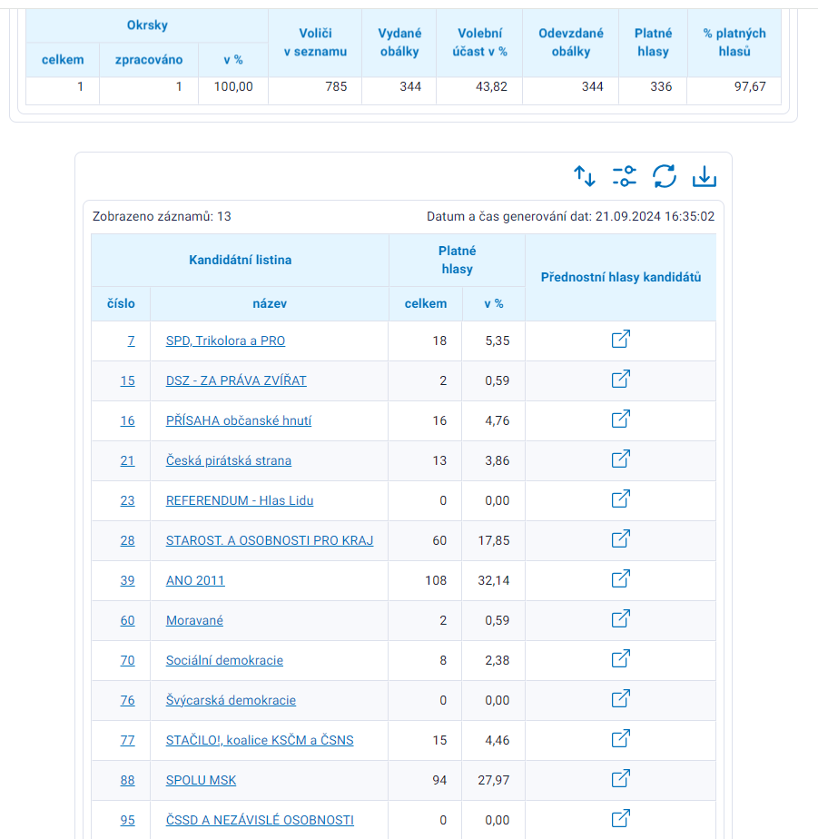The image size is (818, 839).
Task: Open preferential votes for ANO 2011
Action: (x=621, y=578)
